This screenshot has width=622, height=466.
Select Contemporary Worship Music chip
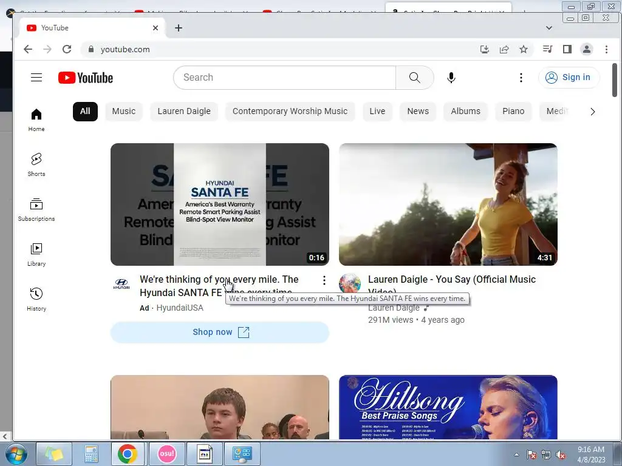point(290,112)
